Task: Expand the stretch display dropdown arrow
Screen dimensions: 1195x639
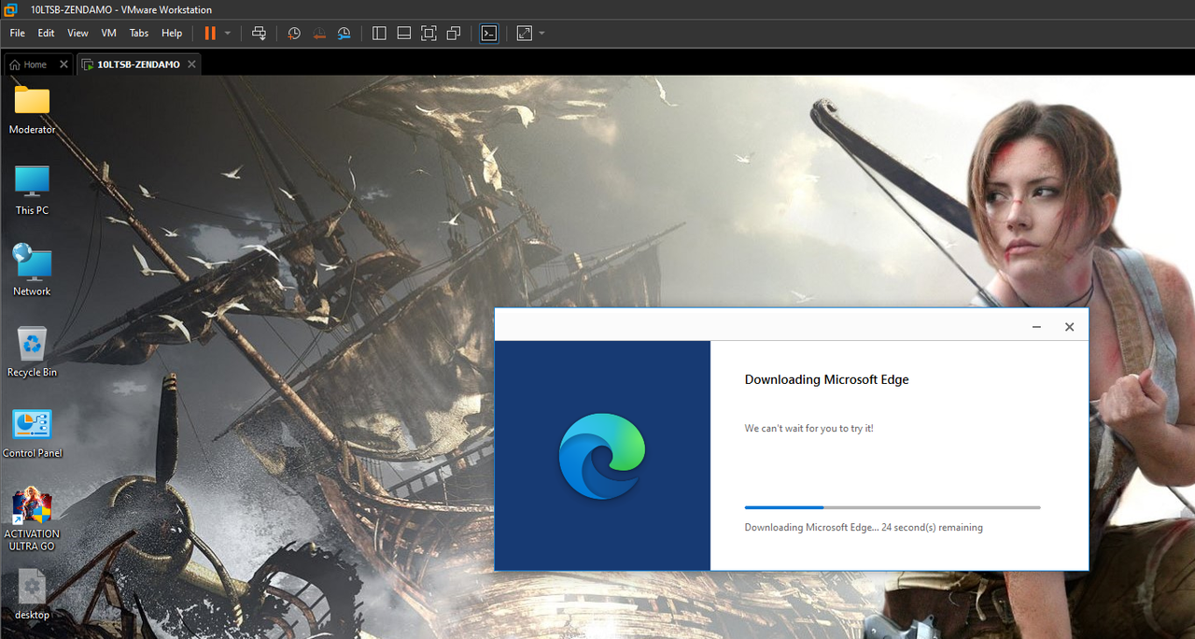Action: click(541, 33)
